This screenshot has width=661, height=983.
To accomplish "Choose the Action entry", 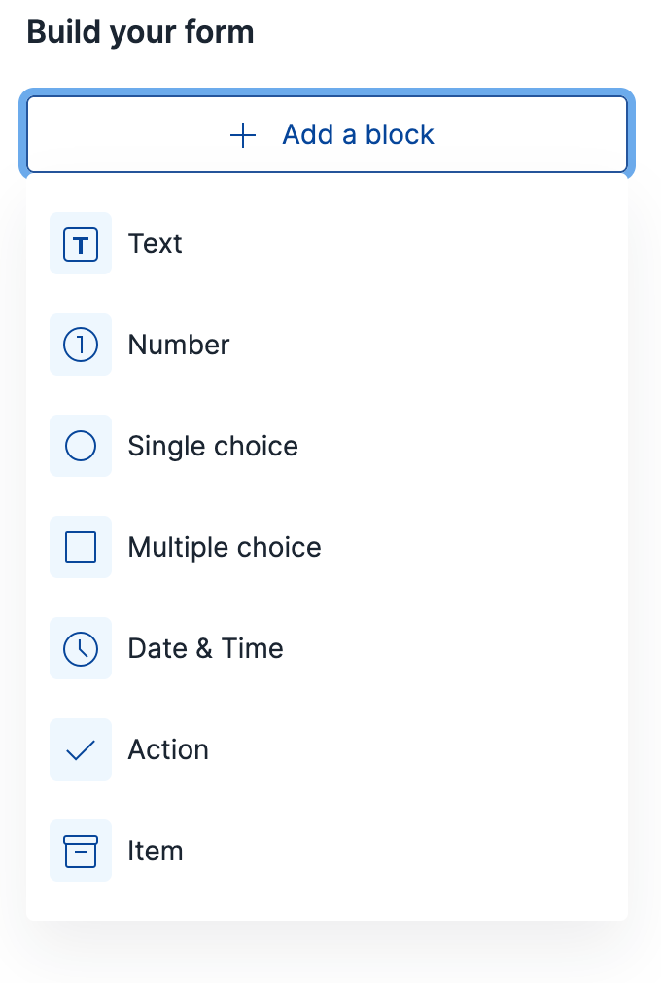I will pos(167,749).
